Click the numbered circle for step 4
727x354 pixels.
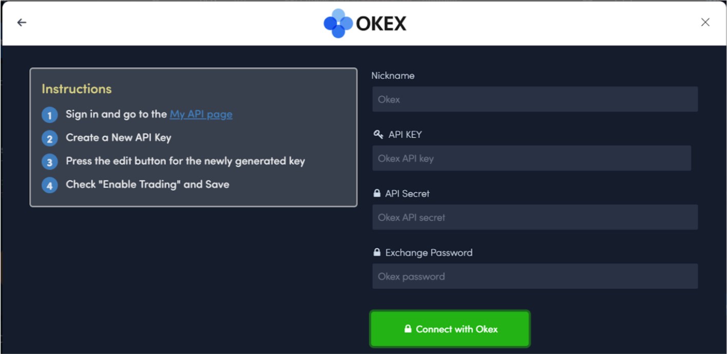tap(50, 185)
